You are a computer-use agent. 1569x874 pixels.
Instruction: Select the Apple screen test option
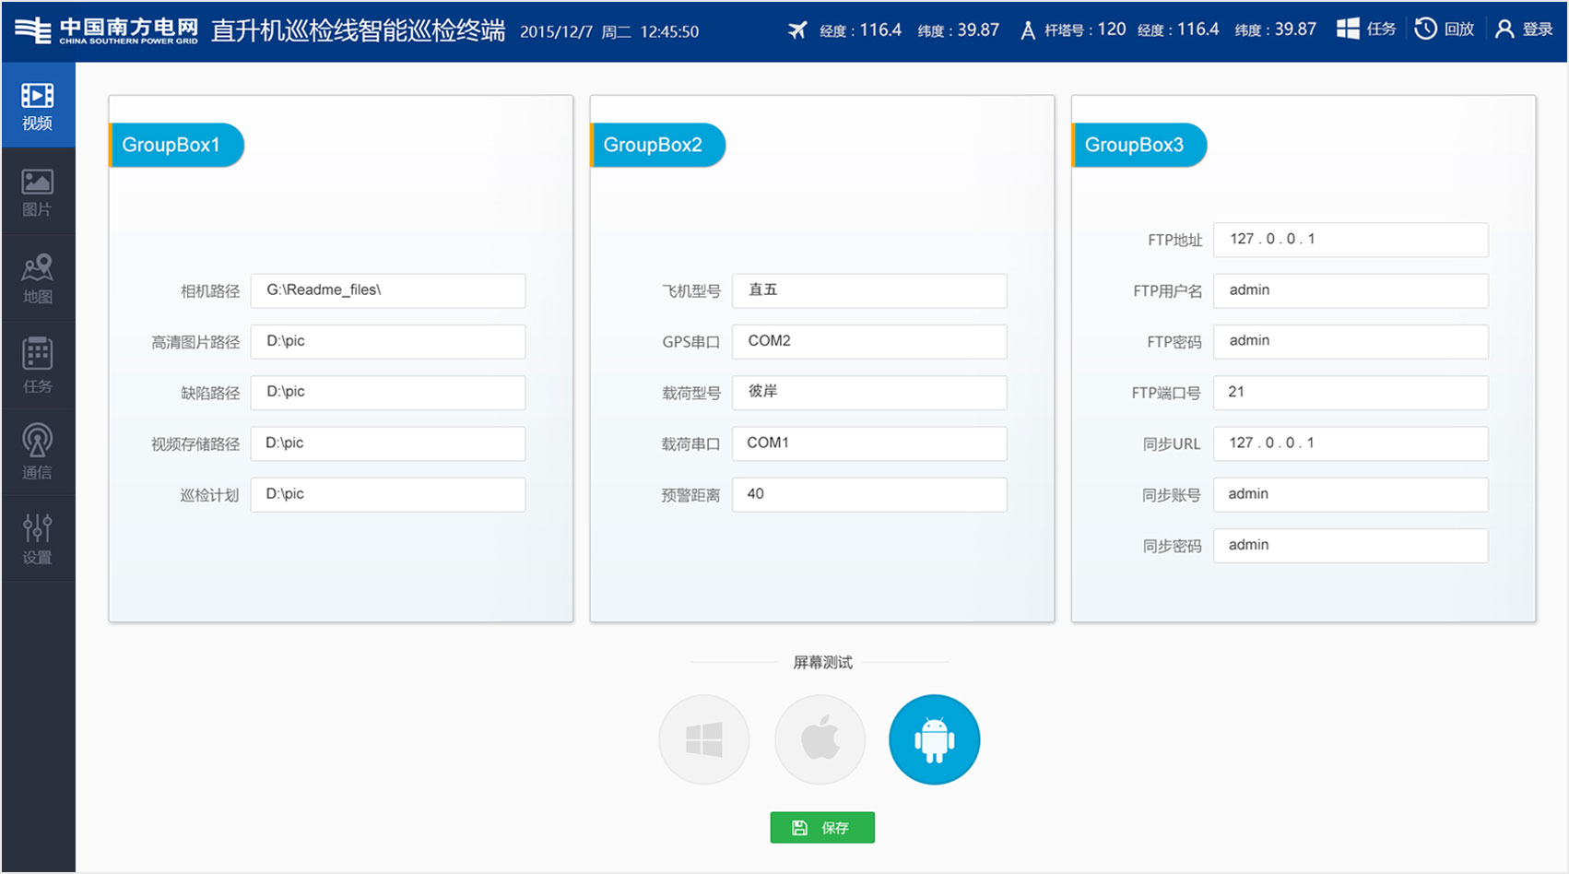[x=819, y=738]
